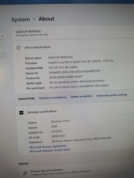Select the 64-bit operating system value
This screenshot has width=134, height=178.
[77, 82]
